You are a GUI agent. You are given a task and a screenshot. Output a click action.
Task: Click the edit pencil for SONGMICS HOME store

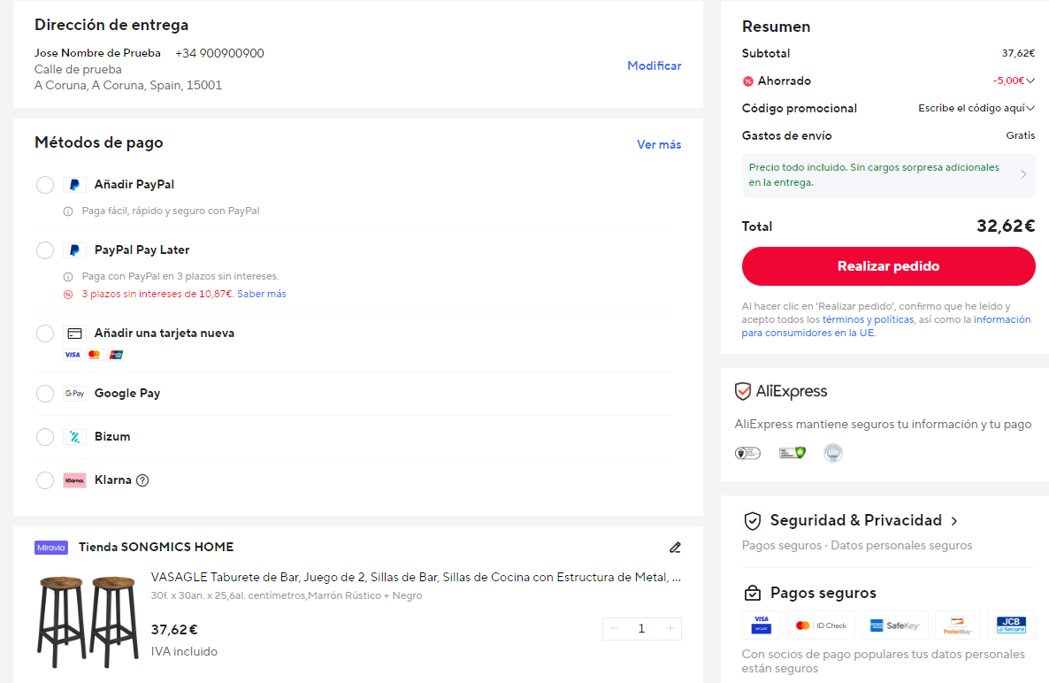(x=675, y=548)
